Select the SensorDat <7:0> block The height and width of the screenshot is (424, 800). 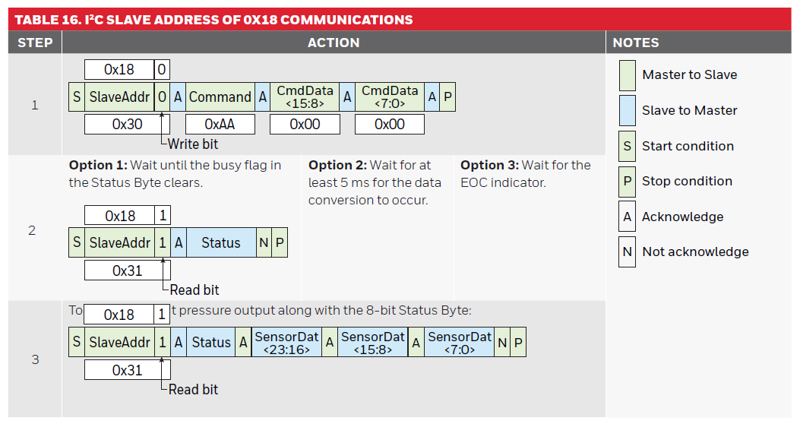coord(460,343)
